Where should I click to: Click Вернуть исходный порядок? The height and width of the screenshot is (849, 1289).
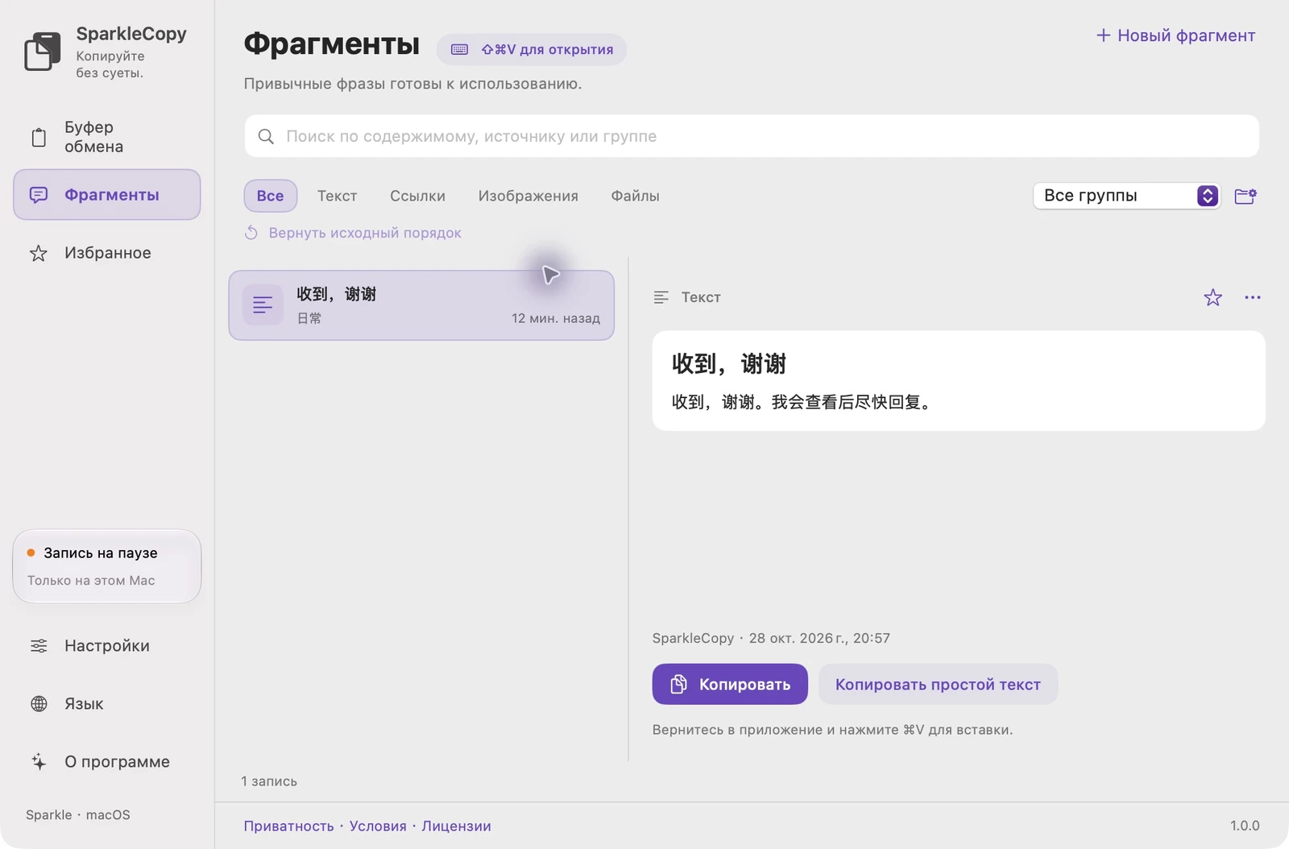(353, 233)
